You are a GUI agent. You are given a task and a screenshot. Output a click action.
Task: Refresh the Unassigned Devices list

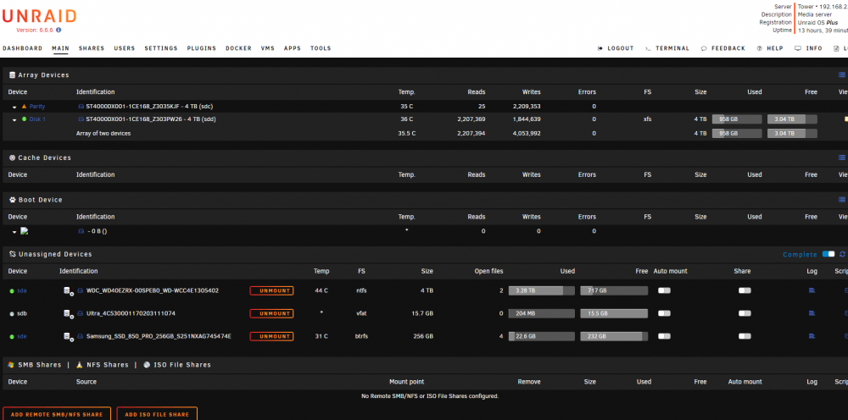841,254
